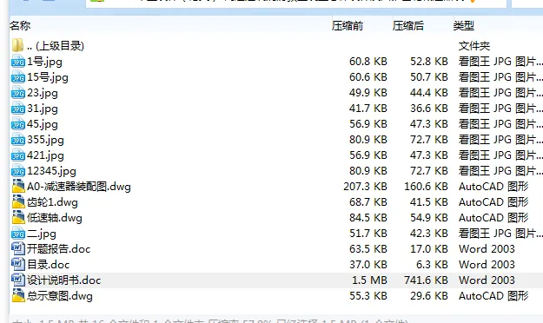Viewport: 543px width, 323px height.
Task: Click the JPG icon of 23.jpg
Action: point(18,92)
